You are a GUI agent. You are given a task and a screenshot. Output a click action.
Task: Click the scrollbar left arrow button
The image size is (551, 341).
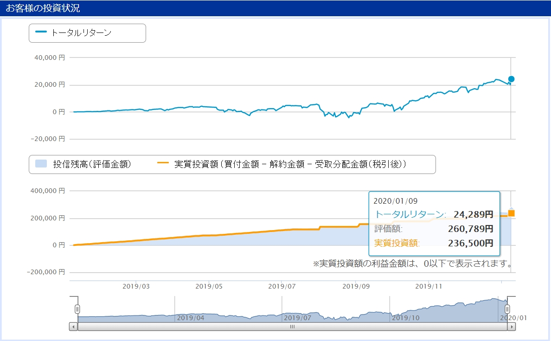pos(73,327)
